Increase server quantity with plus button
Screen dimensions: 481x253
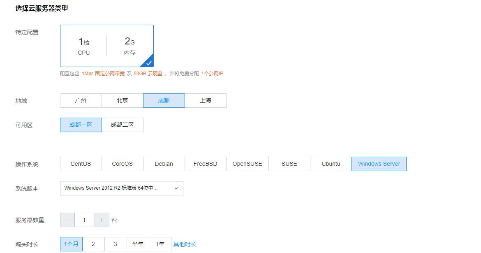102,220
